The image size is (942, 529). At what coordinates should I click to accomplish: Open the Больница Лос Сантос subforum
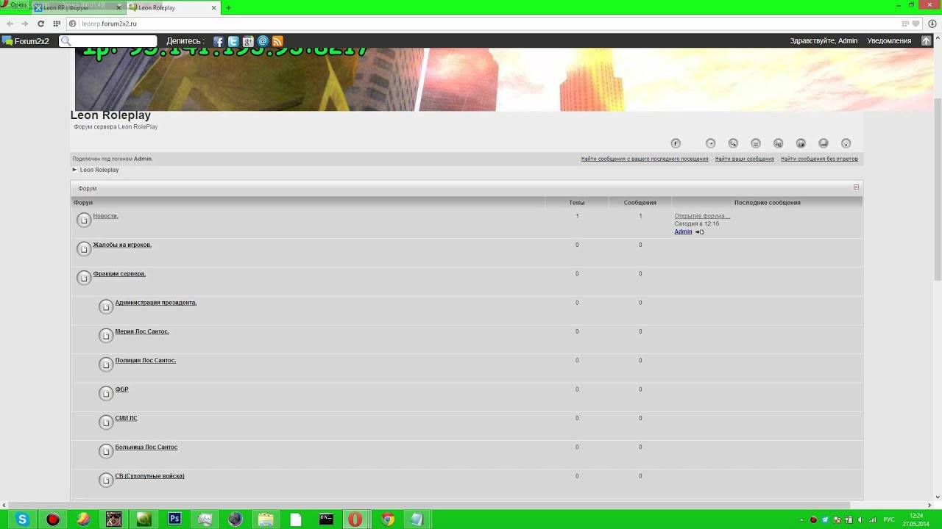[x=146, y=447]
